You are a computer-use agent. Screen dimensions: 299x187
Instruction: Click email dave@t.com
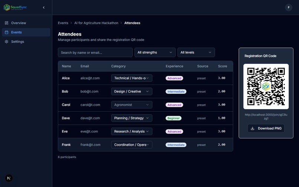(x=90, y=118)
